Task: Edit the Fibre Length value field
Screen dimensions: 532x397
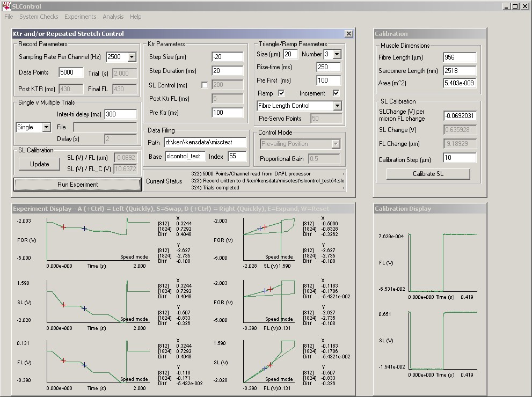Action: 461,57
